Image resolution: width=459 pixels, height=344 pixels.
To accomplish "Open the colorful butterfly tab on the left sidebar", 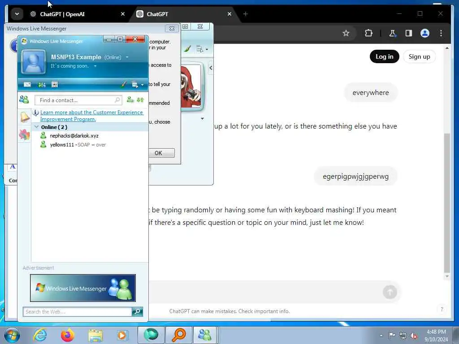I will pos(24,135).
